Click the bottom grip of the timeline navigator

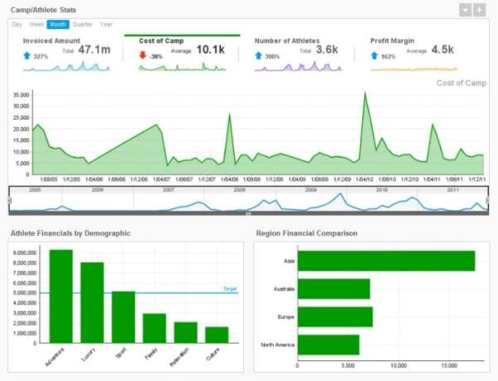(248, 214)
